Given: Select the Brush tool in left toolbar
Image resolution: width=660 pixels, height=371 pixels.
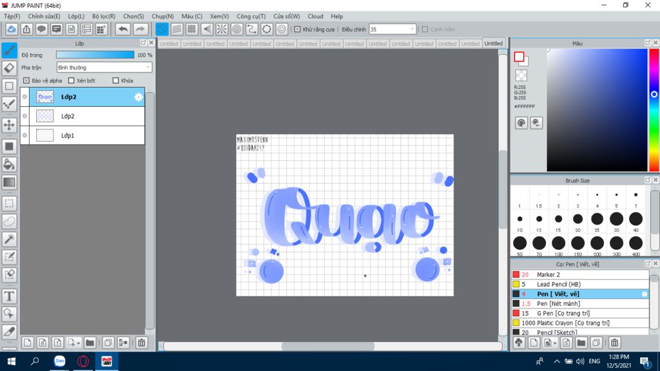Looking at the screenshot, I should click(9, 50).
